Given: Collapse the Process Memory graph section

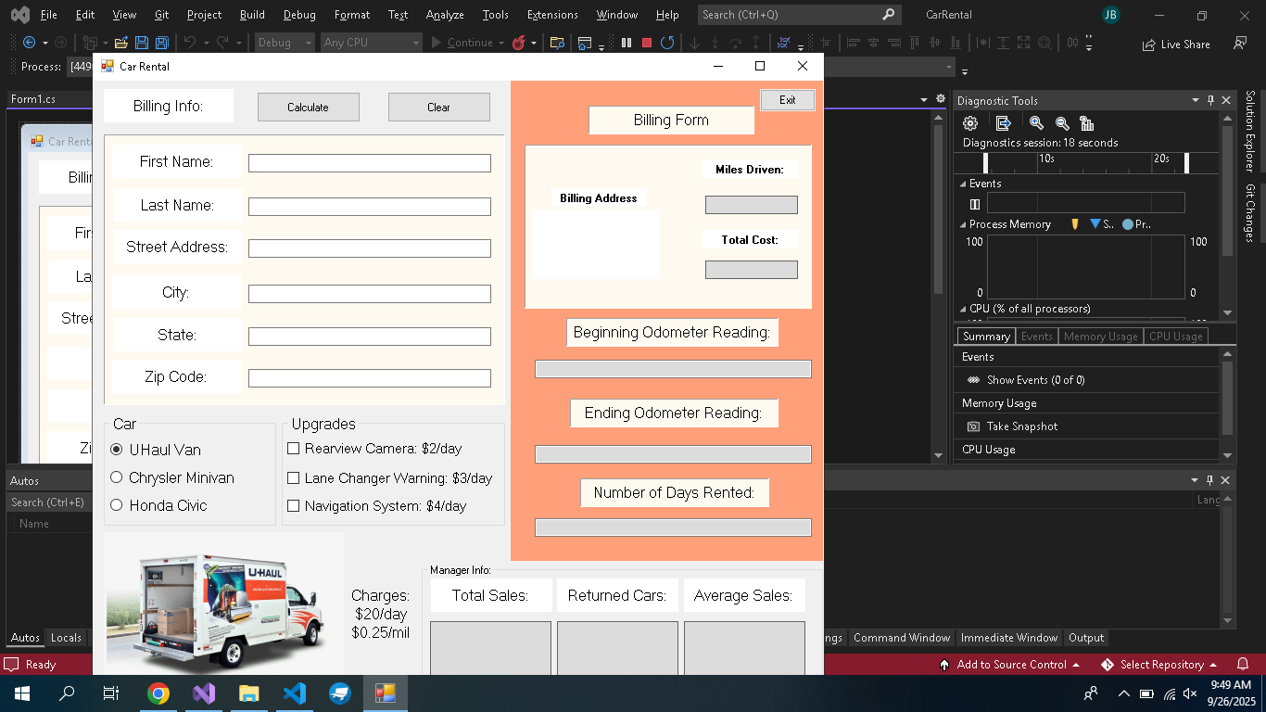Looking at the screenshot, I should coord(963,224).
